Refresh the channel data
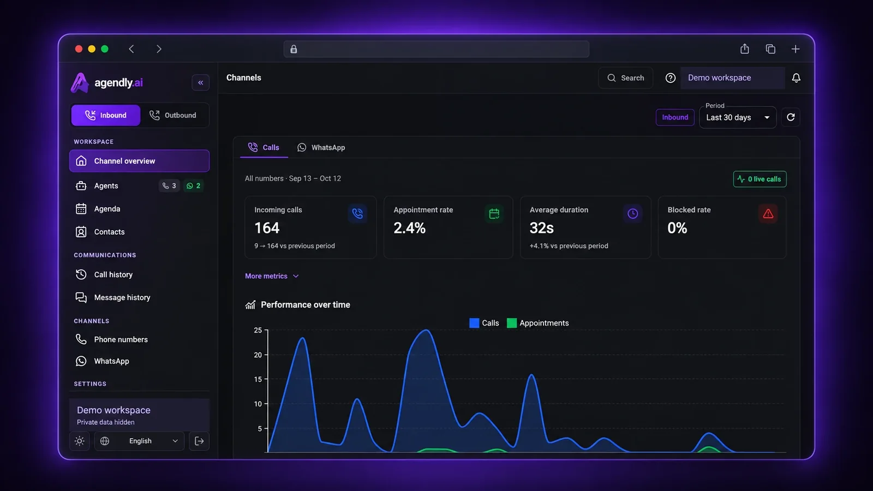 (791, 117)
